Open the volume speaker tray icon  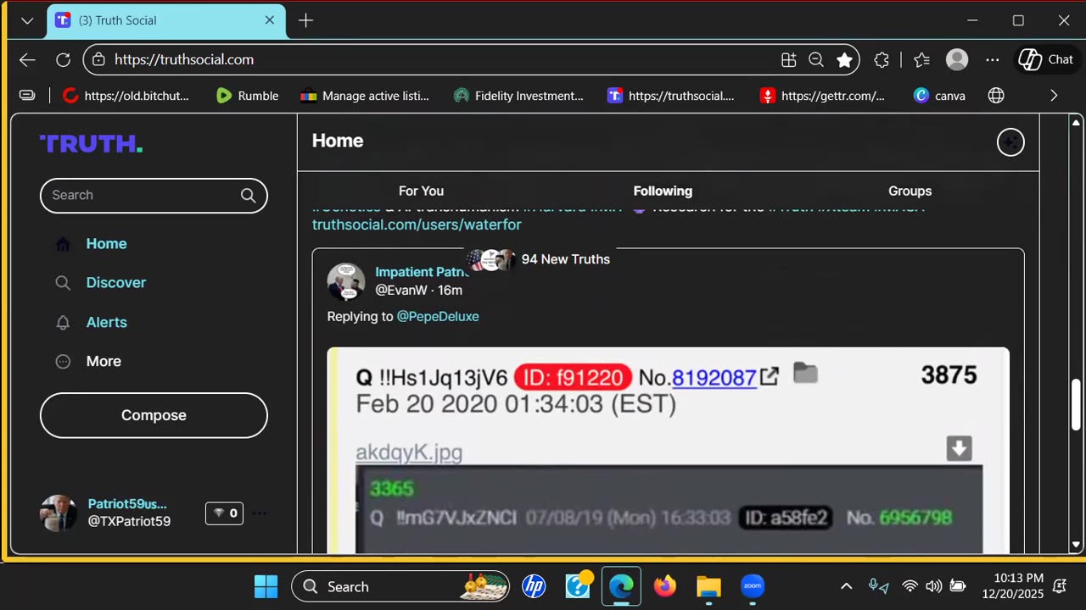tap(933, 586)
